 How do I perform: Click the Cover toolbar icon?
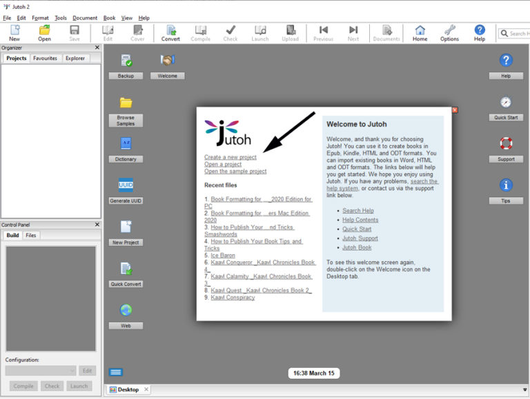click(137, 33)
